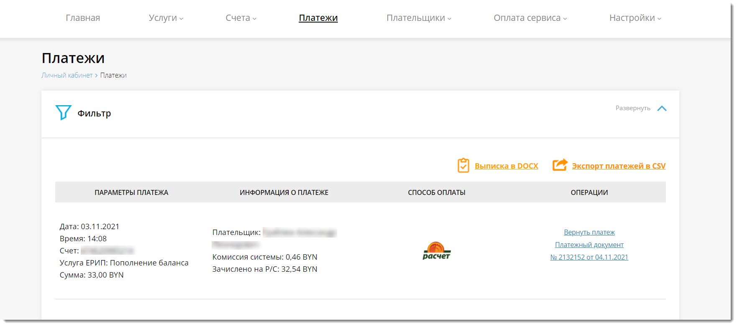Click Зачислено на Р/С: 32,54 BYN text
Viewport: 737px width, 326px height.
[x=265, y=269]
